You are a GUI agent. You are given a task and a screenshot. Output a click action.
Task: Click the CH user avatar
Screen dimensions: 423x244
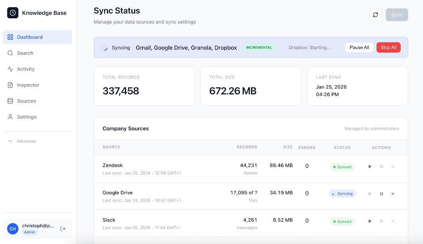13,228
